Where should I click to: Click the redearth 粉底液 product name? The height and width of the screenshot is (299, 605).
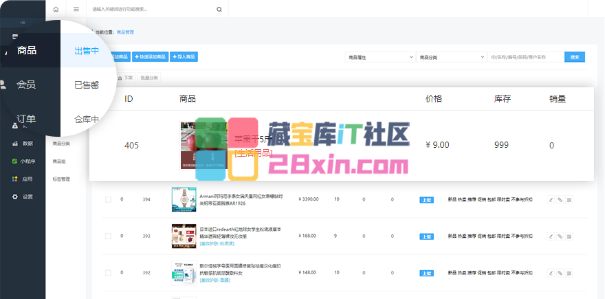(241, 232)
